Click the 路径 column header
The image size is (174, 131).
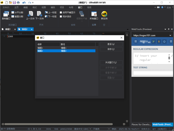[78, 44]
